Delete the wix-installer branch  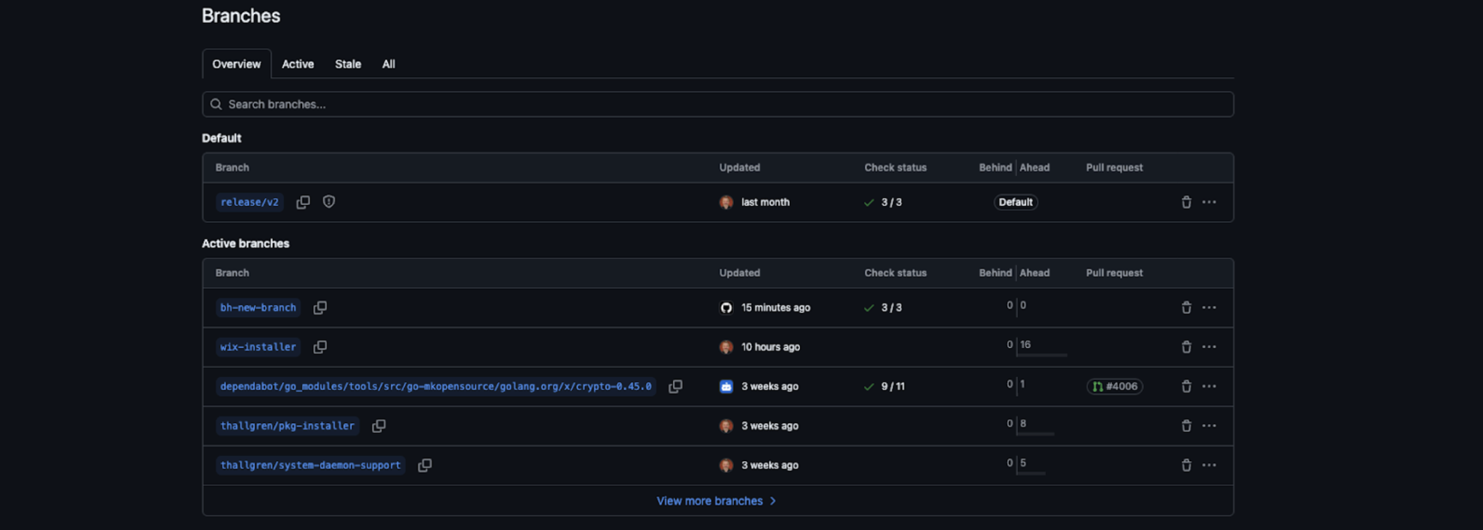(x=1186, y=347)
